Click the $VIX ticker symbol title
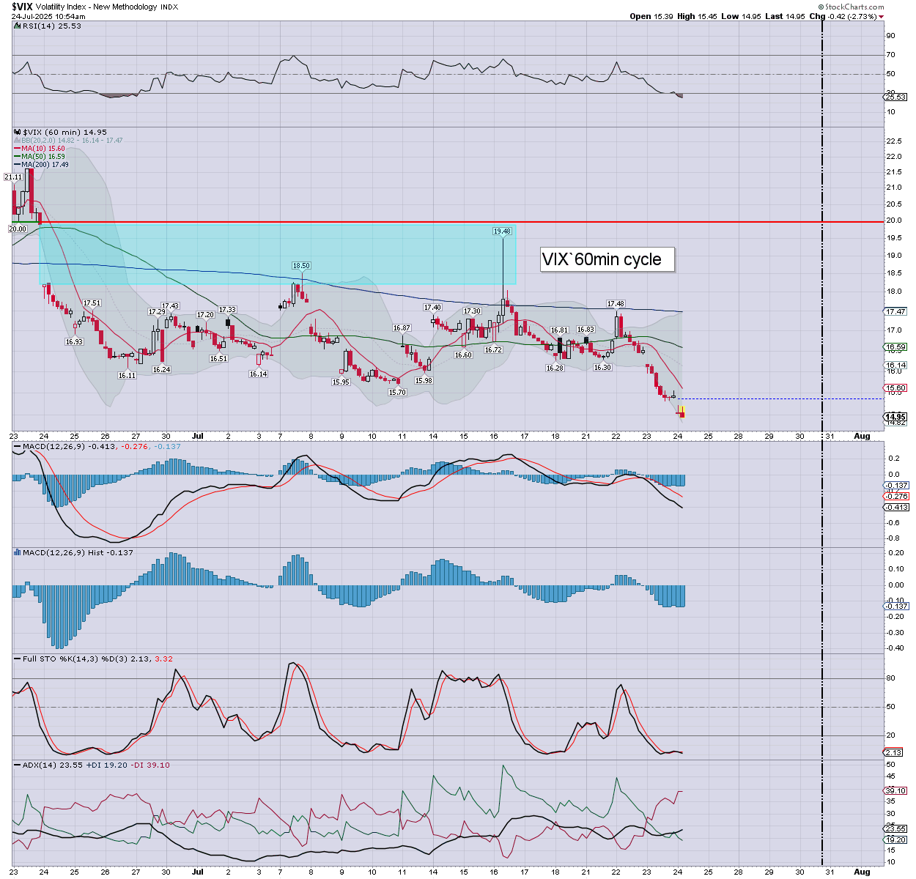Image resolution: width=916 pixels, height=879 pixels. [x=22, y=7]
